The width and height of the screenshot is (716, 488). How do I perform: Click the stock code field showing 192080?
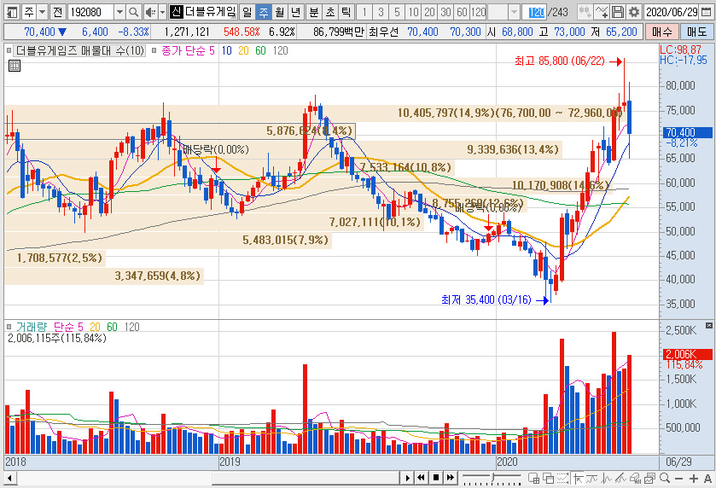click(90, 12)
